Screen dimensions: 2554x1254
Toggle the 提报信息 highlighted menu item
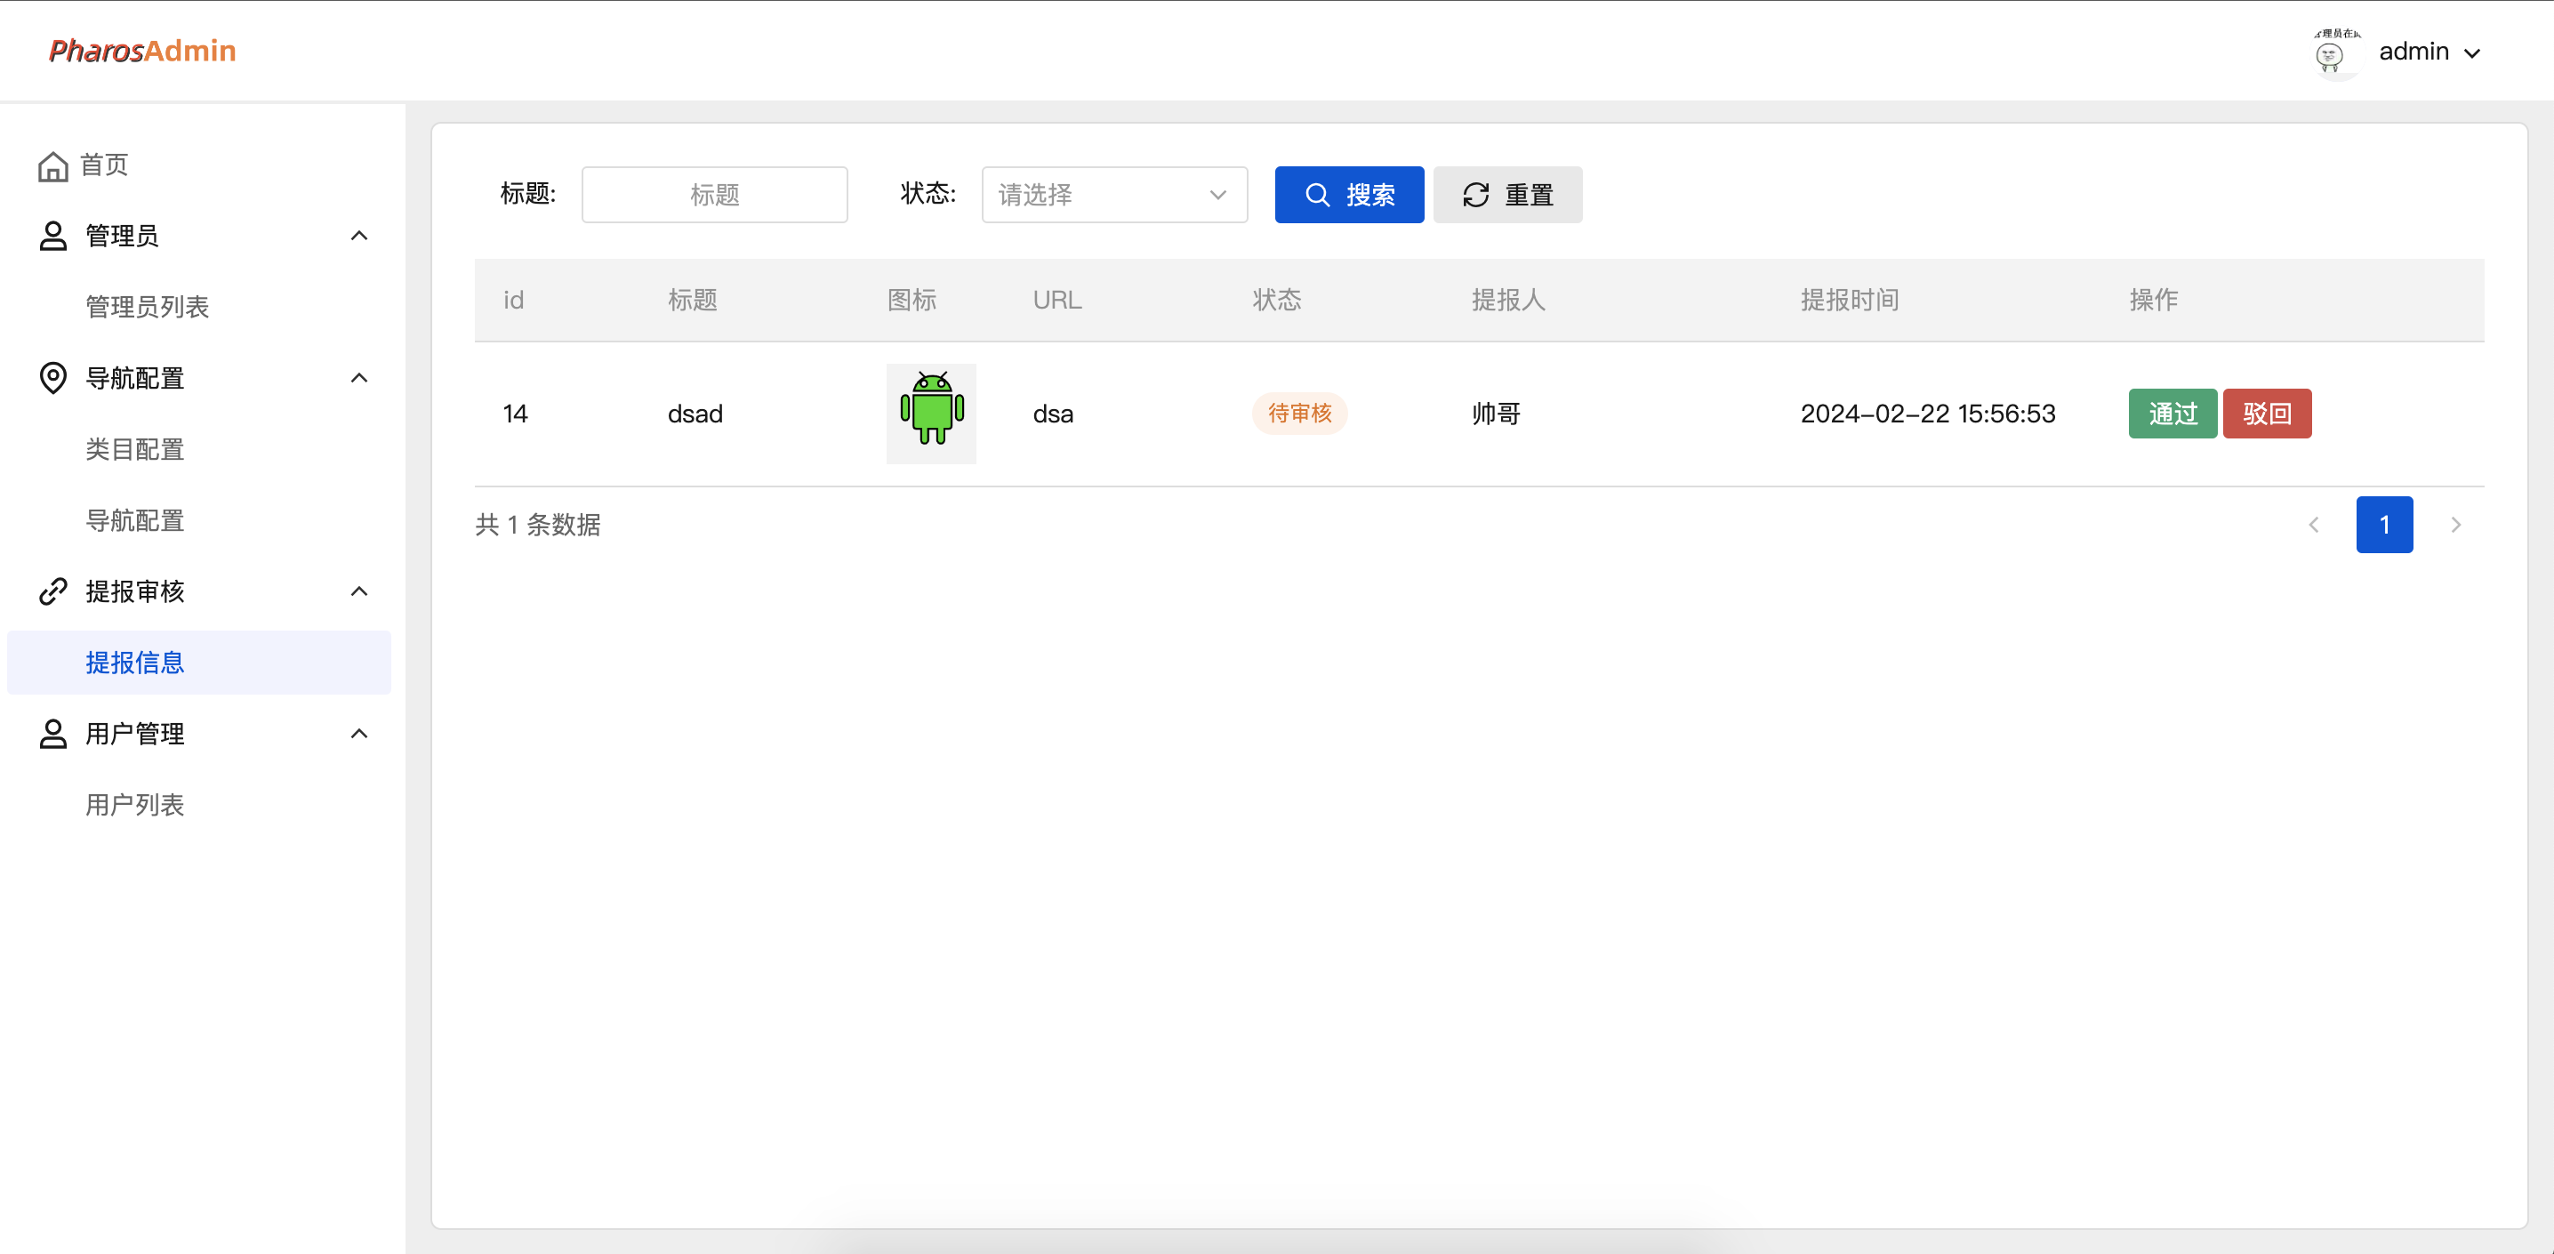tap(136, 663)
